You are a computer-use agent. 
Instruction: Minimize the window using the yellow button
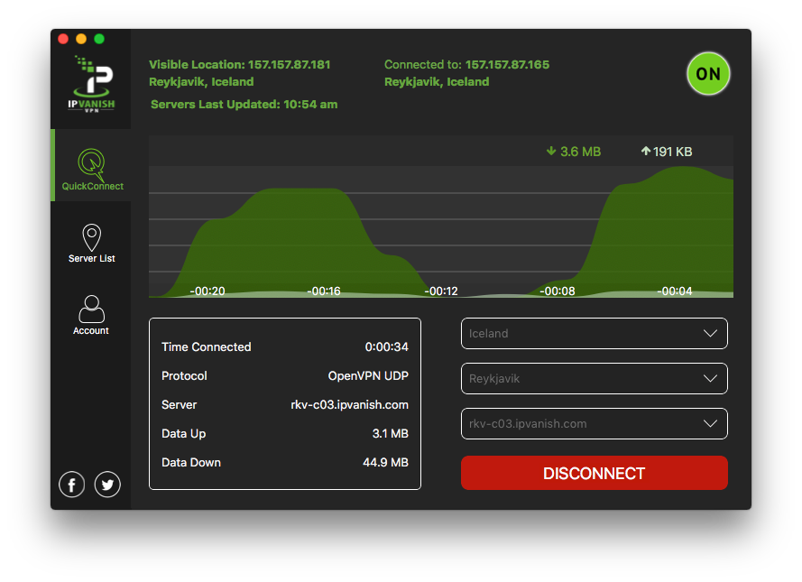pos(81,39)
